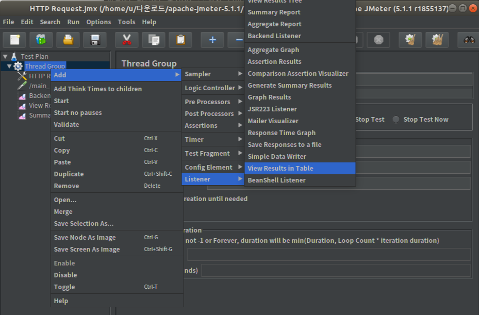This screenshot has height=315, width=479.
Task: Collapse the Thread Group tree node
Action: point(9,67)
